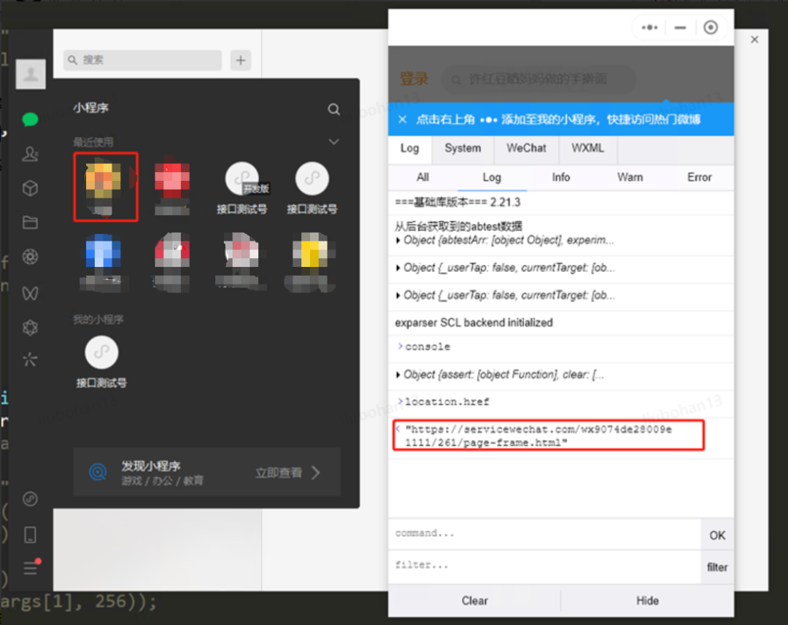Click the circle close icon in mini program capsule
Image resolution: width=788 pixels, height=625 pixels.
click(711, 28)
